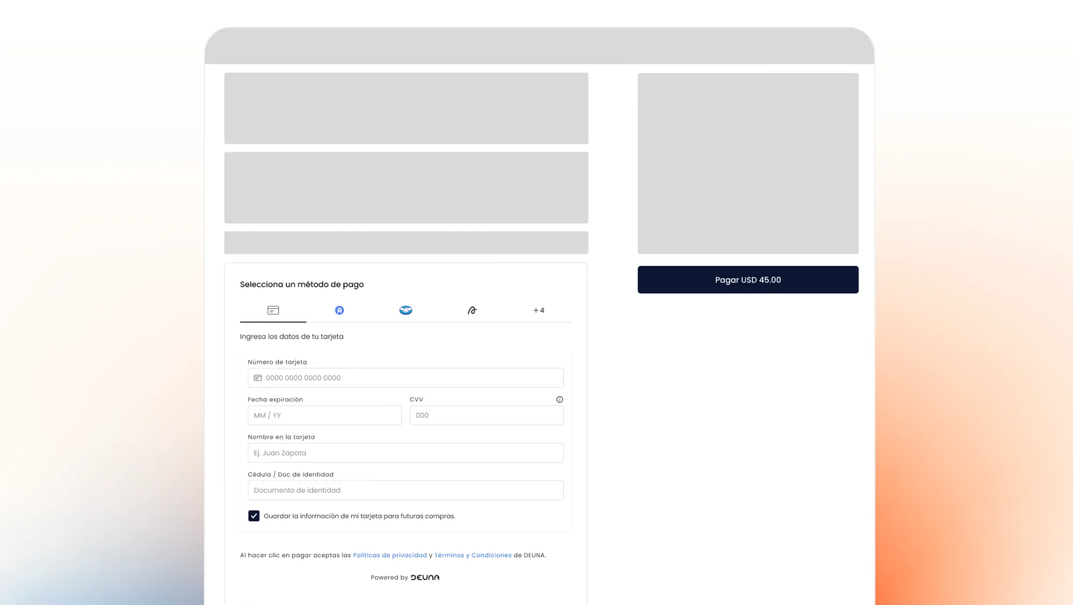Click the 'Número de tarjeta' label

(x=277, y=362)
